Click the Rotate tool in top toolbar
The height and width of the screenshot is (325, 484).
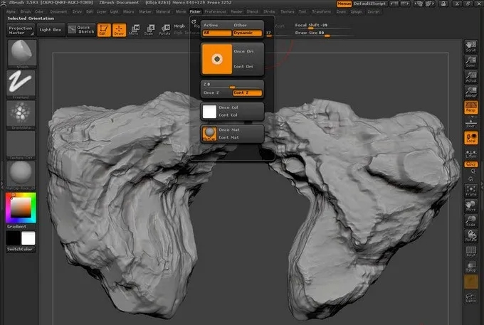164,29
